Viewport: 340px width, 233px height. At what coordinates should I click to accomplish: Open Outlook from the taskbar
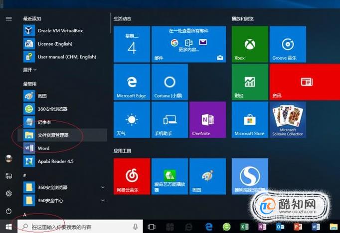click(x=280, y=227)
